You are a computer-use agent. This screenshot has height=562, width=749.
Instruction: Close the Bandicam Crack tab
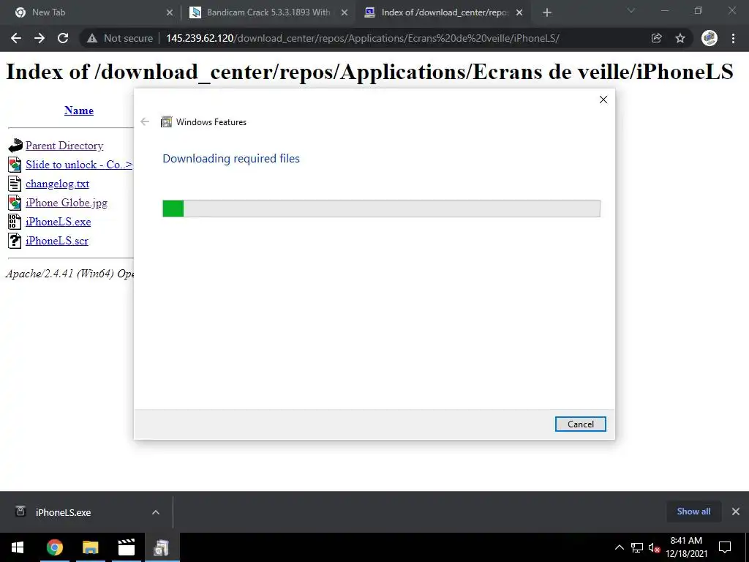tap(344, 12)
